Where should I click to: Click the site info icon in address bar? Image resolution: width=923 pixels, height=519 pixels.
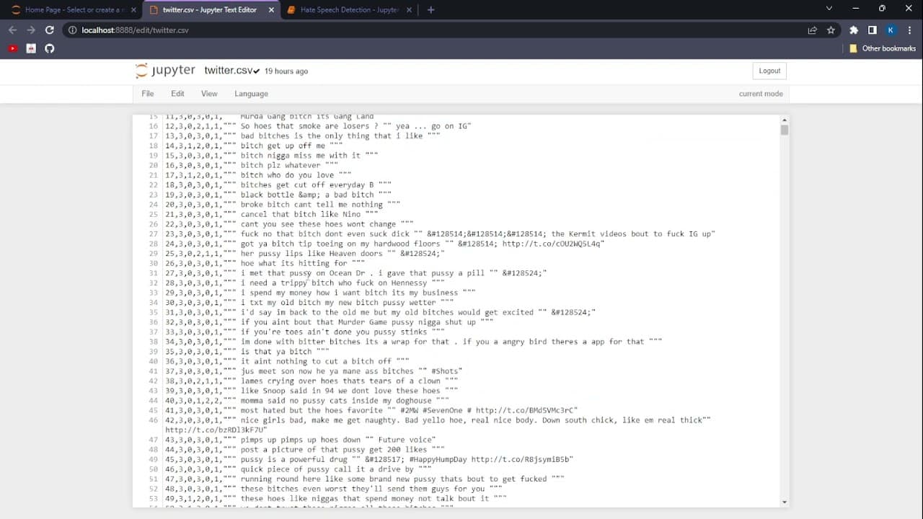pyautogui.click(x=72, y=30)
